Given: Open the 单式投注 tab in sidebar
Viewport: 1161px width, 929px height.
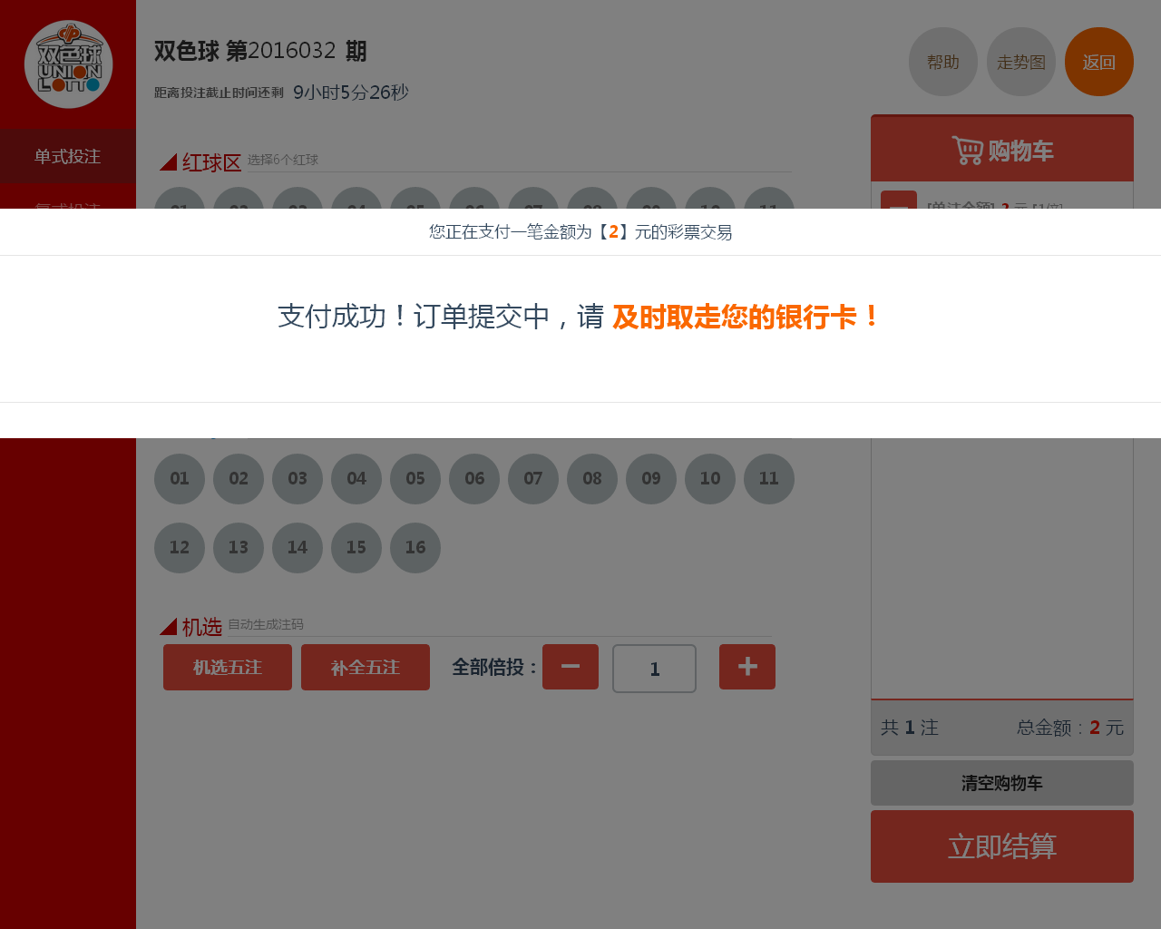Looking at the screenshot, I should pyautogui.click(x=68, y=156).
